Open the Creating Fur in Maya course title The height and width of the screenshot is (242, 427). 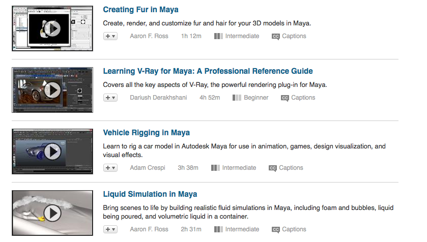pos(140,10)
